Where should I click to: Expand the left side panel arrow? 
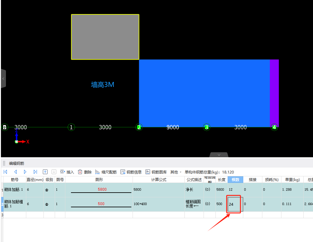(x=3, y=79)
